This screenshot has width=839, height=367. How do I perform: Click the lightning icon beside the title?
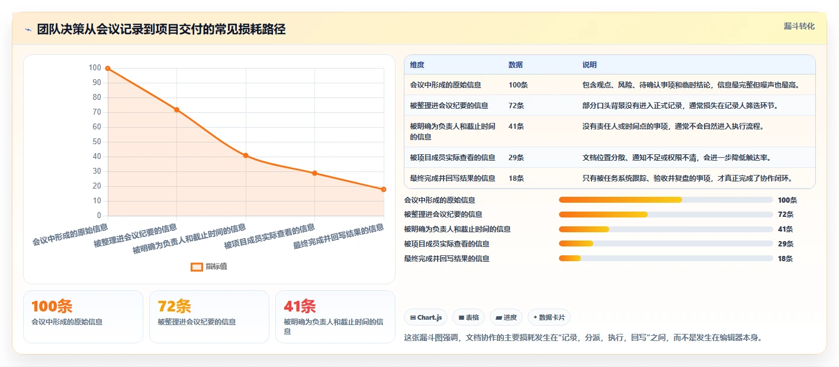(28, 30)
